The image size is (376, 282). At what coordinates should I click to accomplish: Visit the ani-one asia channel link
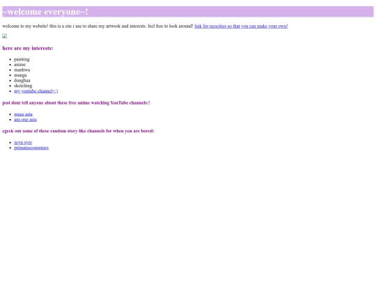pyautogui.click(x=25, y=120)
